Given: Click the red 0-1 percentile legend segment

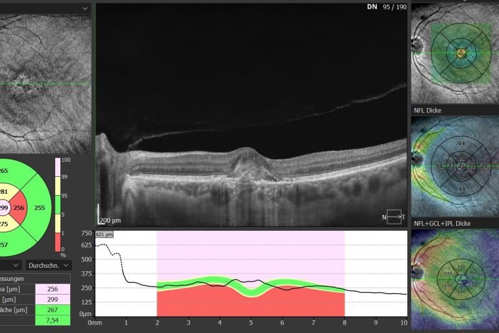Looking at the screenshot, I should (x=58, y=242).
